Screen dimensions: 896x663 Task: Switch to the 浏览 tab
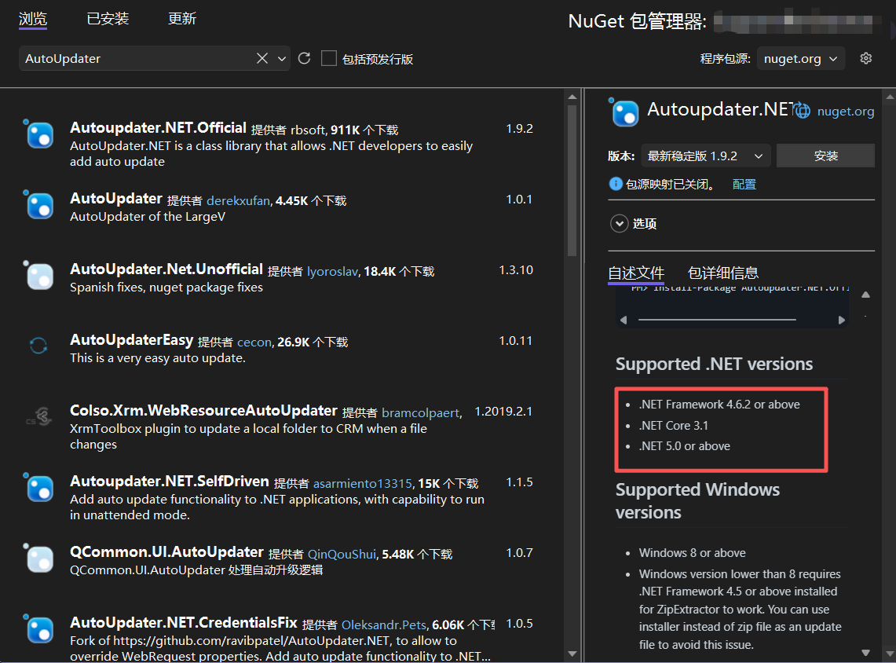point(32,19)
